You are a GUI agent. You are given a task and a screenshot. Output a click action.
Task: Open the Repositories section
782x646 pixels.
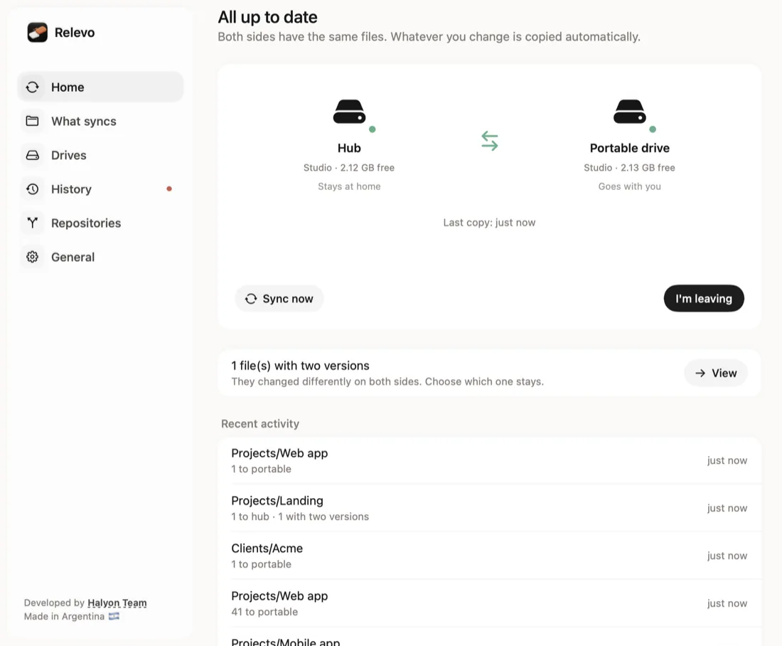100,223
